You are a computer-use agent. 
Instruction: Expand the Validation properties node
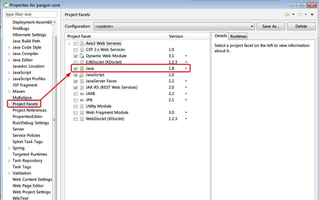point(9,174)
